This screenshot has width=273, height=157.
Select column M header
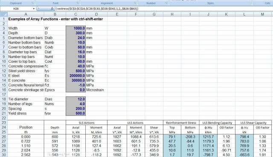pos(262,14)
